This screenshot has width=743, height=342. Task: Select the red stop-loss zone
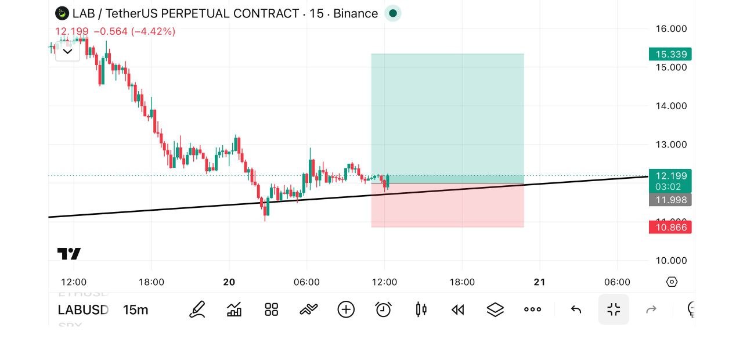[448, 206]
